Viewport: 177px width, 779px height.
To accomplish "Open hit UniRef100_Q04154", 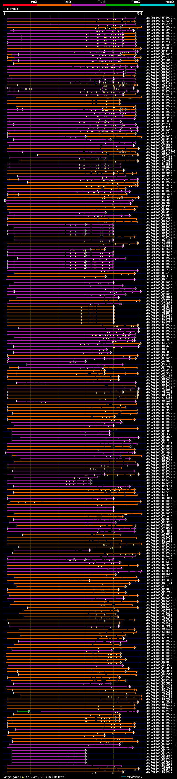I will 159,51.
